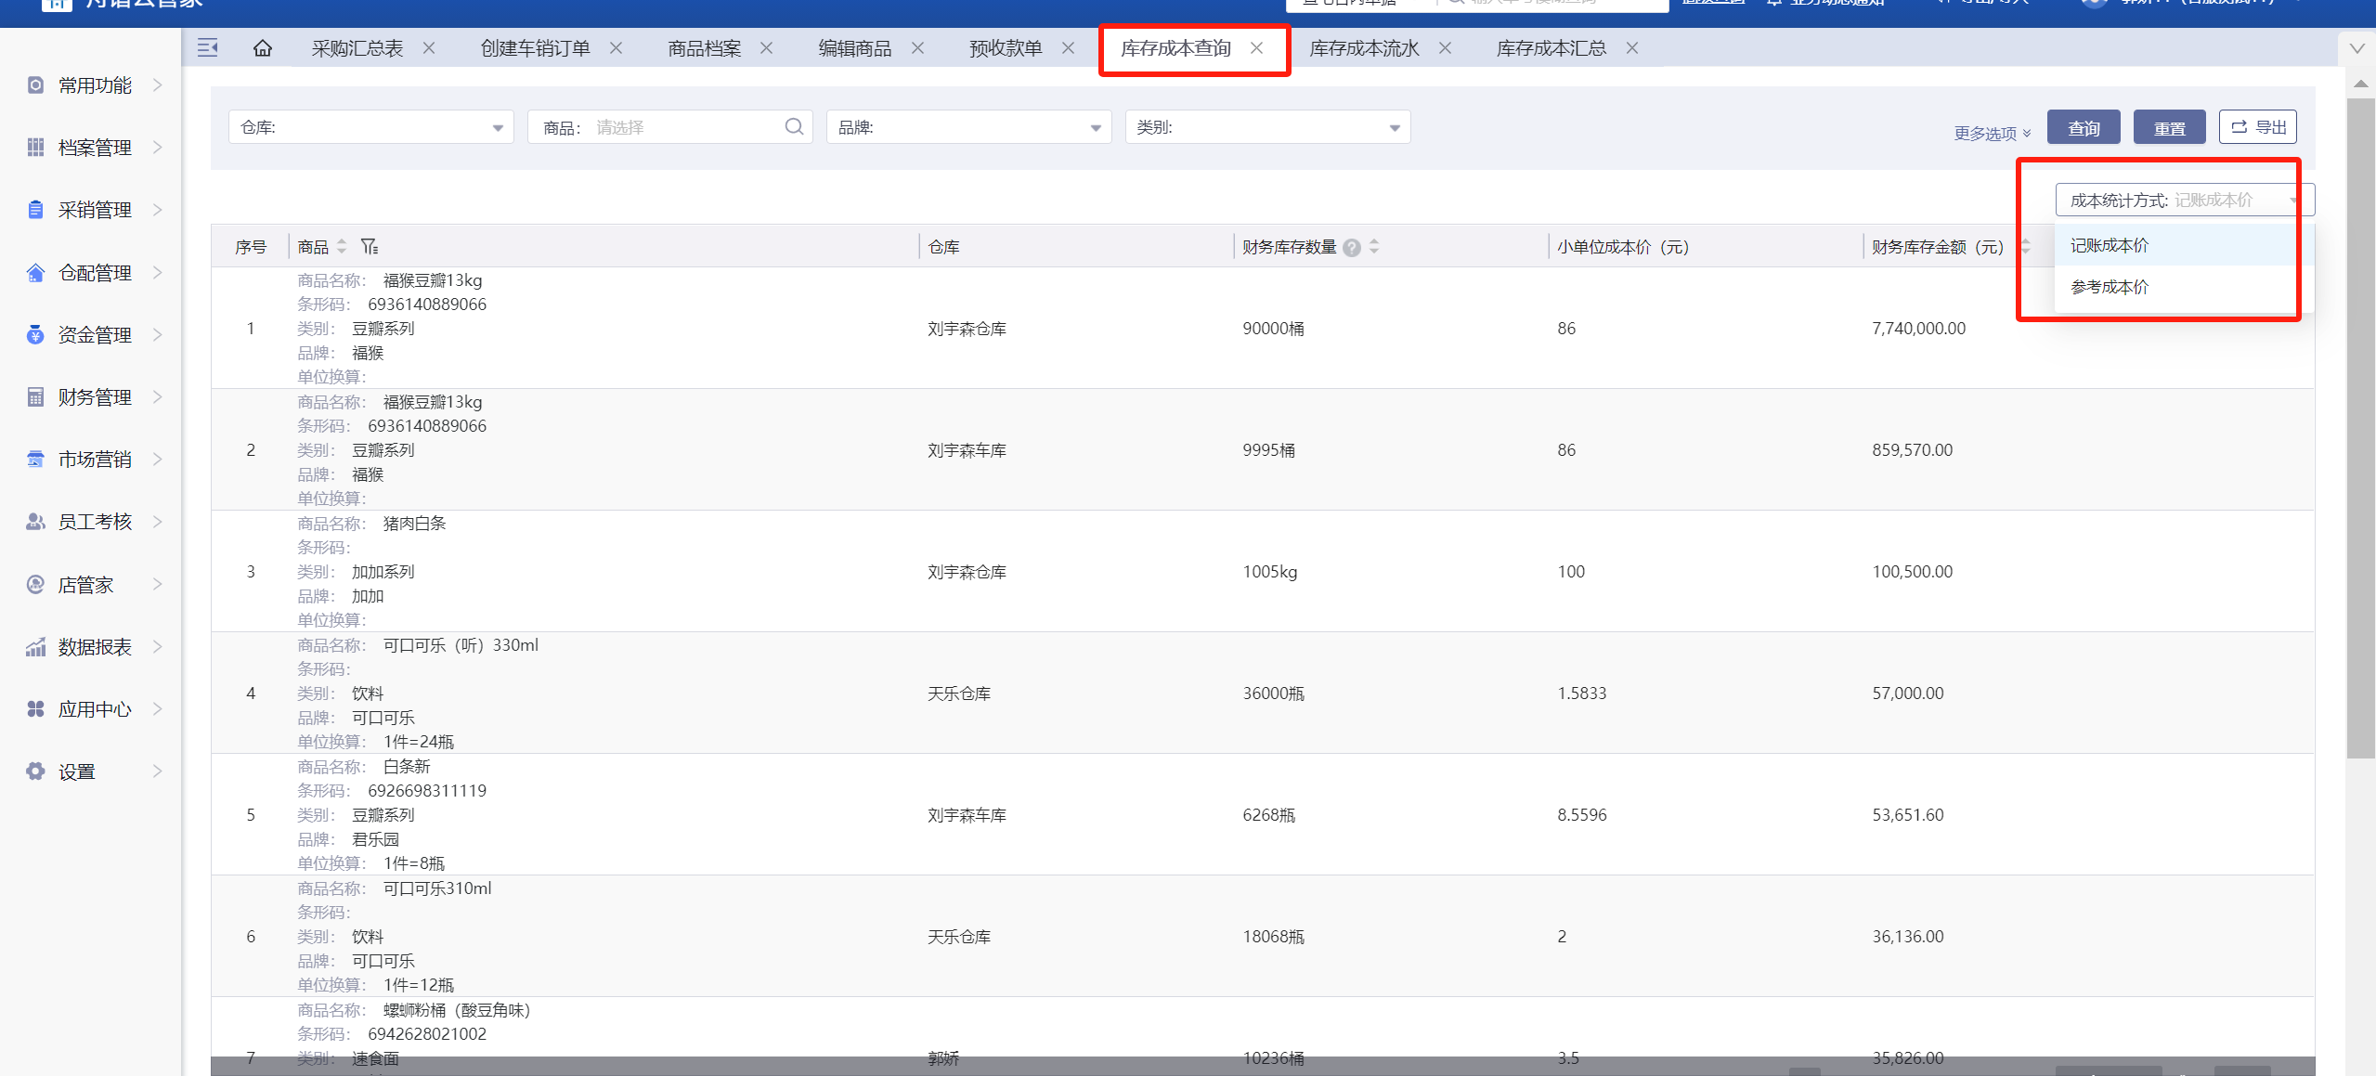This screenshot has width=2376, height=1076.
Task: Click the 导出 export button
Action: 2258,127
